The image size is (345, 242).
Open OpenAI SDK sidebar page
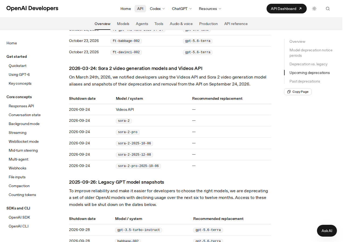(19, 217)
